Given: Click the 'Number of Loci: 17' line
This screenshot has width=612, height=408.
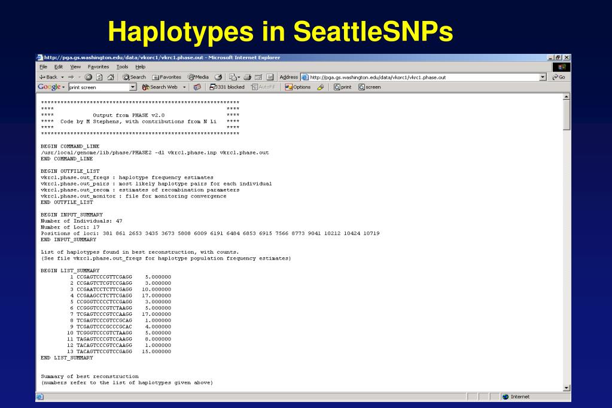Looking at the screenshot, I should [70, 227].
